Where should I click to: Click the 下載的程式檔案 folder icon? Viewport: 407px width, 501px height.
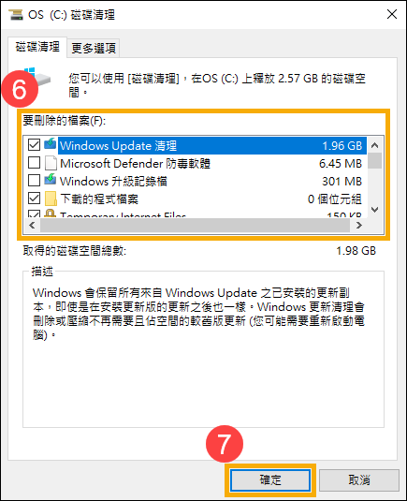pos(51,199)
